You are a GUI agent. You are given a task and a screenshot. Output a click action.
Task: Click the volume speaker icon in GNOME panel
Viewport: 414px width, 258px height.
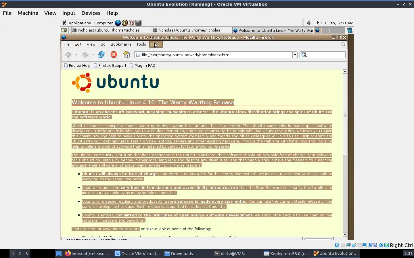tap(309, 23)
